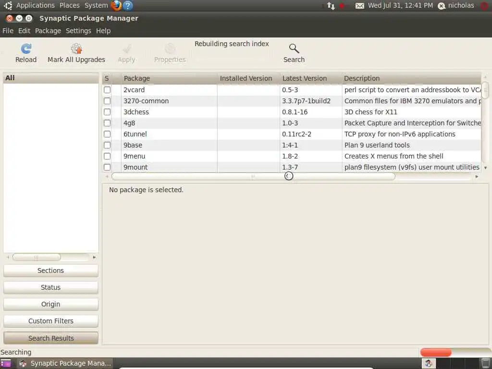Select the 9mount package name
This screenshot has height=369, width=492.
click(x=135, y=167)
